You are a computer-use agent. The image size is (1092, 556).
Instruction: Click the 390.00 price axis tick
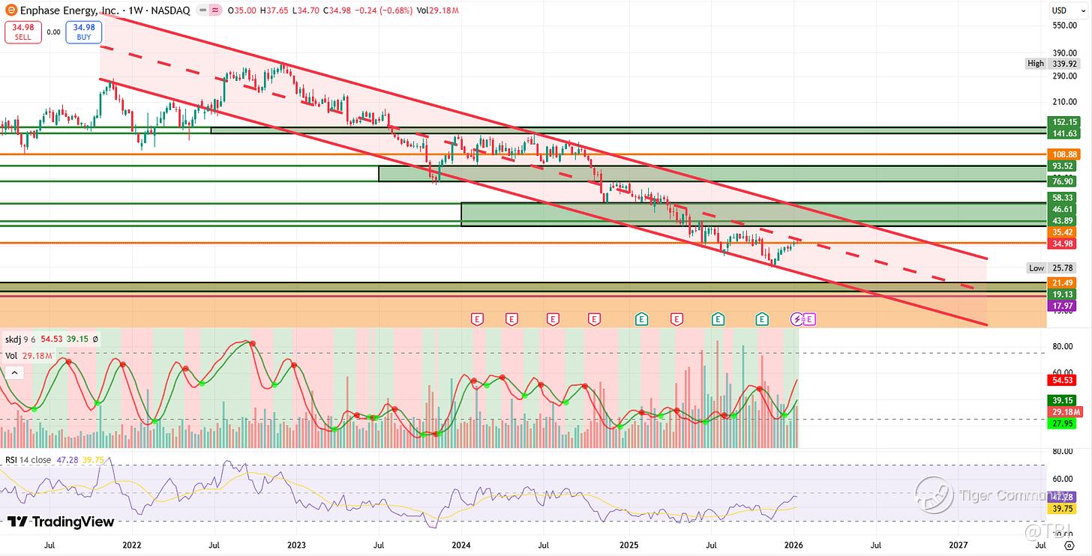tap(1063, 53)
